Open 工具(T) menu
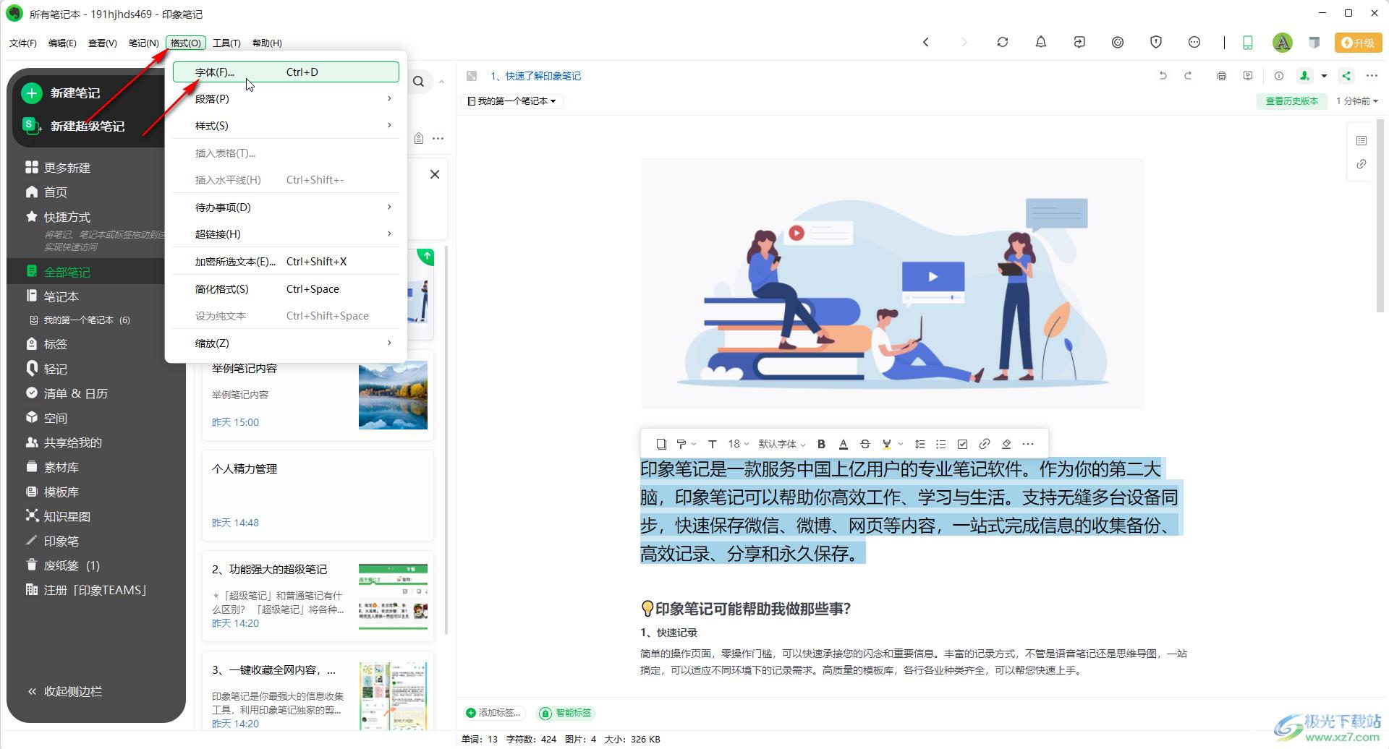The image size is (1389, 749). click(226, 43)
